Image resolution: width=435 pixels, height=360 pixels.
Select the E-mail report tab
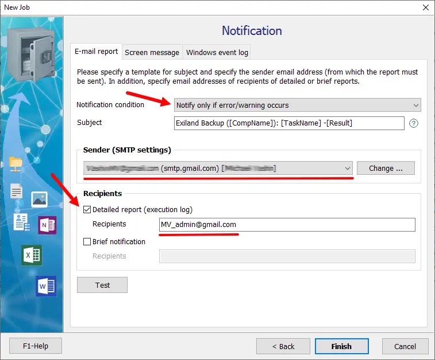(x=96, y=52)
